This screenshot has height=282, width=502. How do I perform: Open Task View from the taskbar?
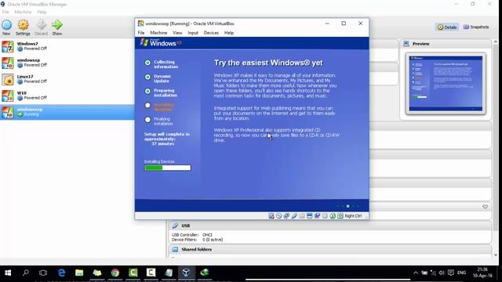click(x=43, y=273)
